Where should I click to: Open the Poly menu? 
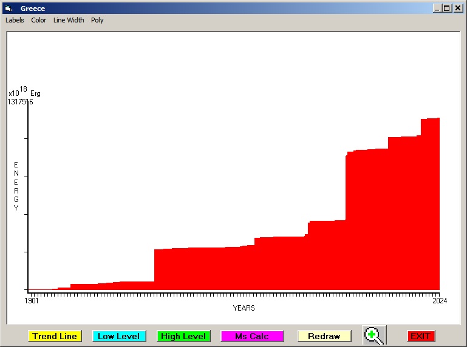(x=97, y=20)
